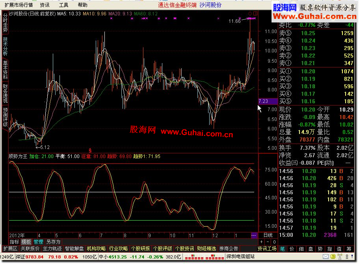Switch to 预测评级 sidebar tab
359x264 pixels.
click(x=5, y=117)
